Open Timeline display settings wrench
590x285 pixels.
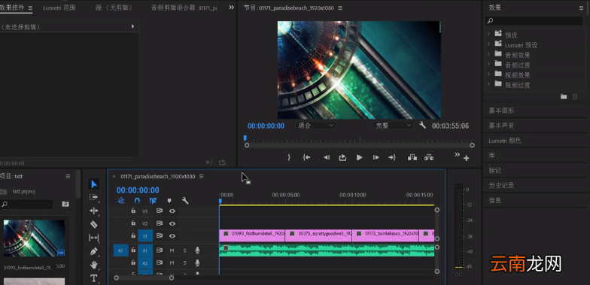(x=185, y=201)
